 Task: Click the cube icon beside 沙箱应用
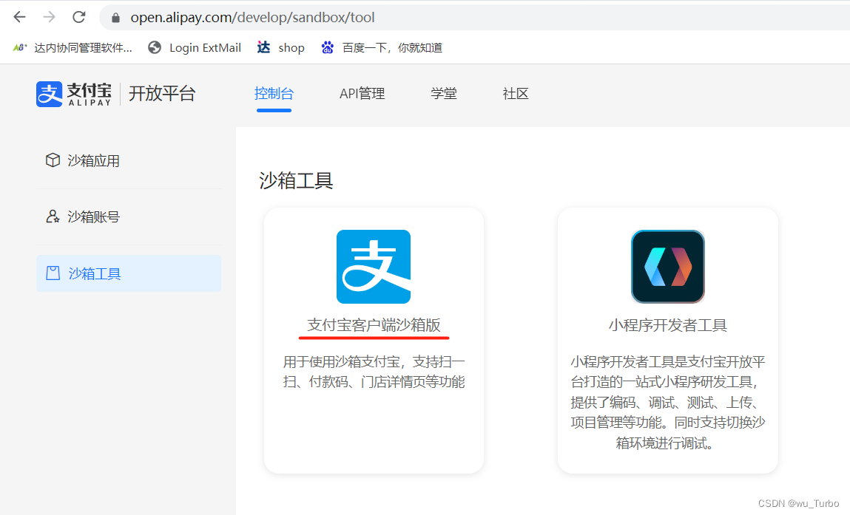(x=53, y=160)
